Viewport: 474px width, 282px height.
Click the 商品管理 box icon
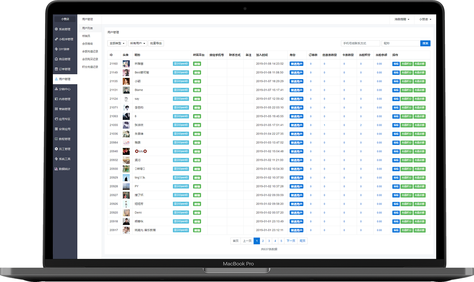pyautogui.click(x=56, y=59)
